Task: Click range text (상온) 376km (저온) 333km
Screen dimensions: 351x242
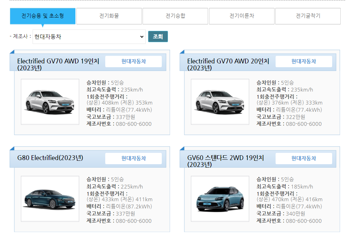Action: coord(289,103)
